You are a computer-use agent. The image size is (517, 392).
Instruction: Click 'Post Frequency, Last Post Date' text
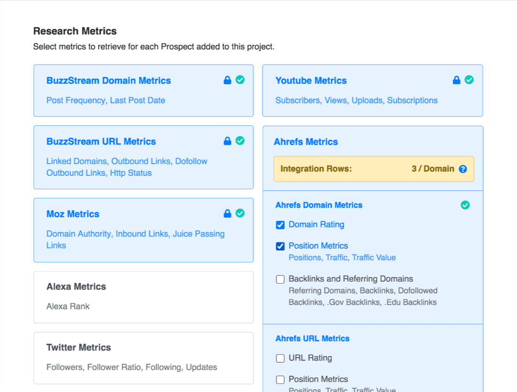tap(105, 100)
